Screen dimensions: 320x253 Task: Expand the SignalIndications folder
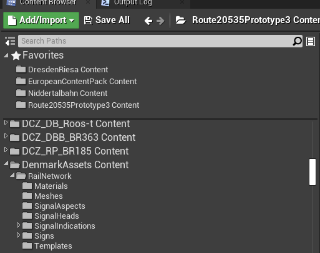click(x=18, y=225)
